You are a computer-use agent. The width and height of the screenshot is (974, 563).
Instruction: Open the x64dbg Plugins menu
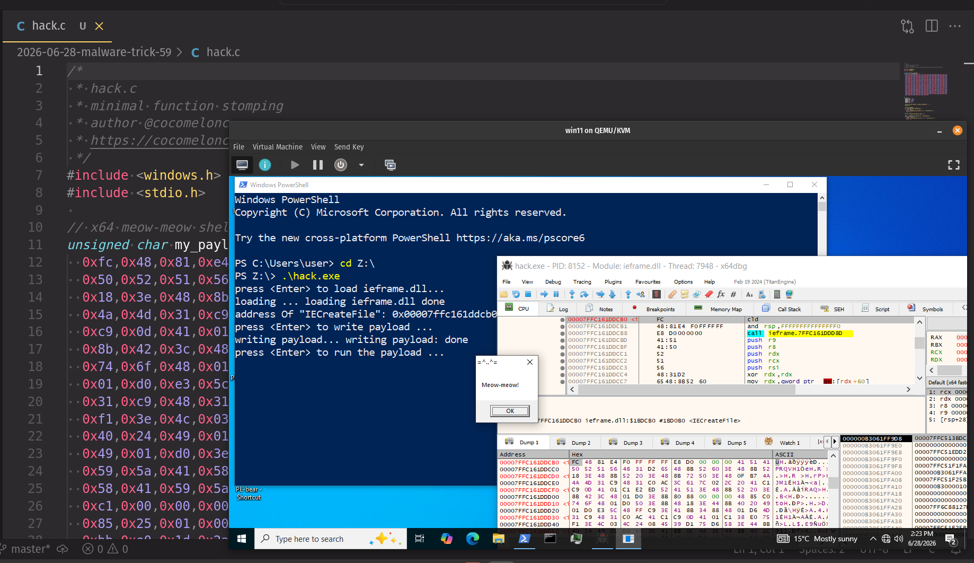pos(613,281)
